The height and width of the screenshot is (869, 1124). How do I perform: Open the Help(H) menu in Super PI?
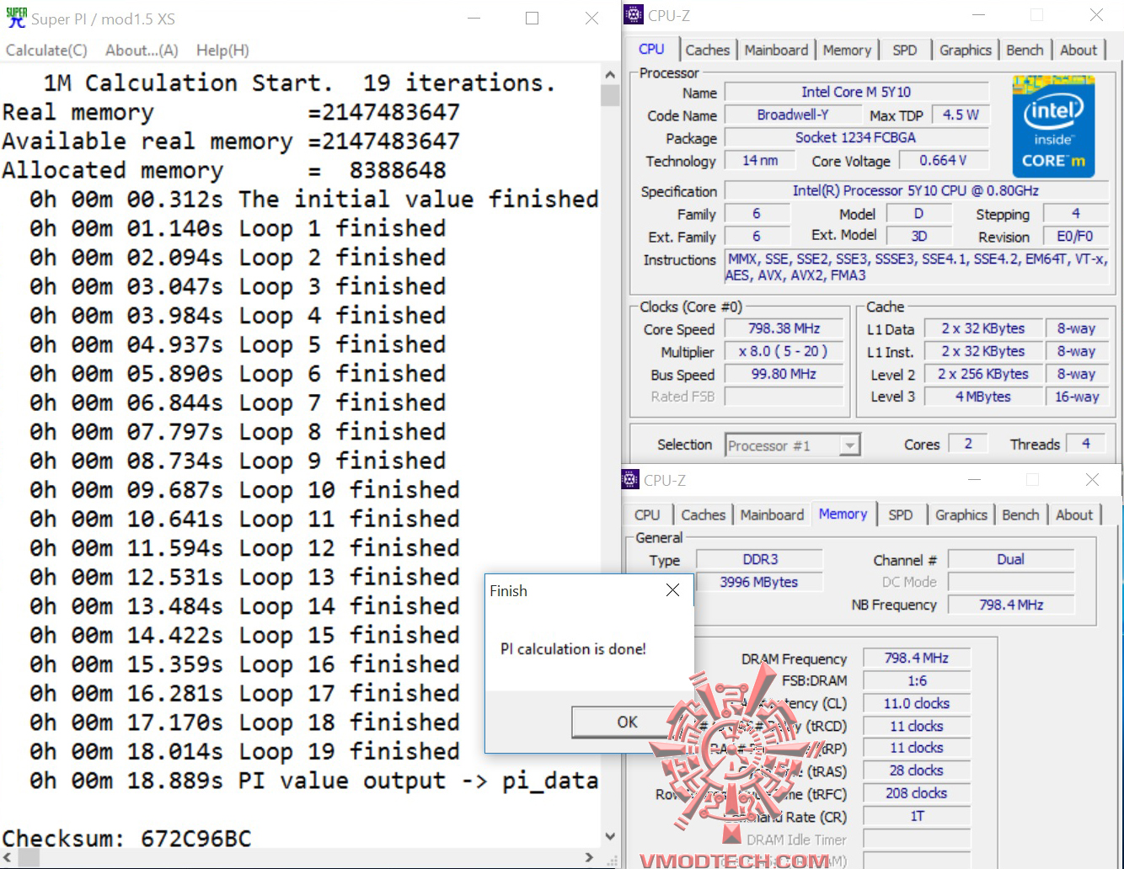pyautogui.click(x=222, y=51)
